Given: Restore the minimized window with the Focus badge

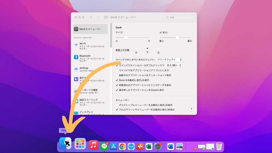Looking at the screenshot, I should pos(210,147).
